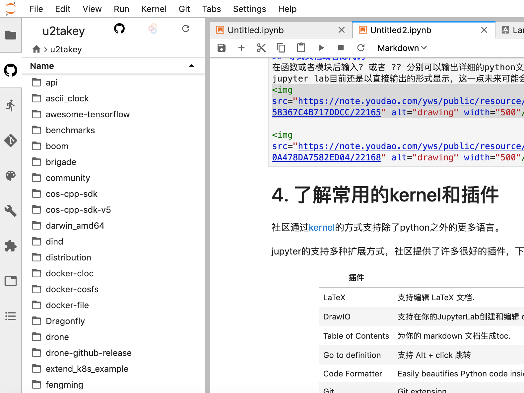Viewport: 524px width, 393px height.
Task: Open the api folder
Action: pyautogui.click(x=113, y=83)
